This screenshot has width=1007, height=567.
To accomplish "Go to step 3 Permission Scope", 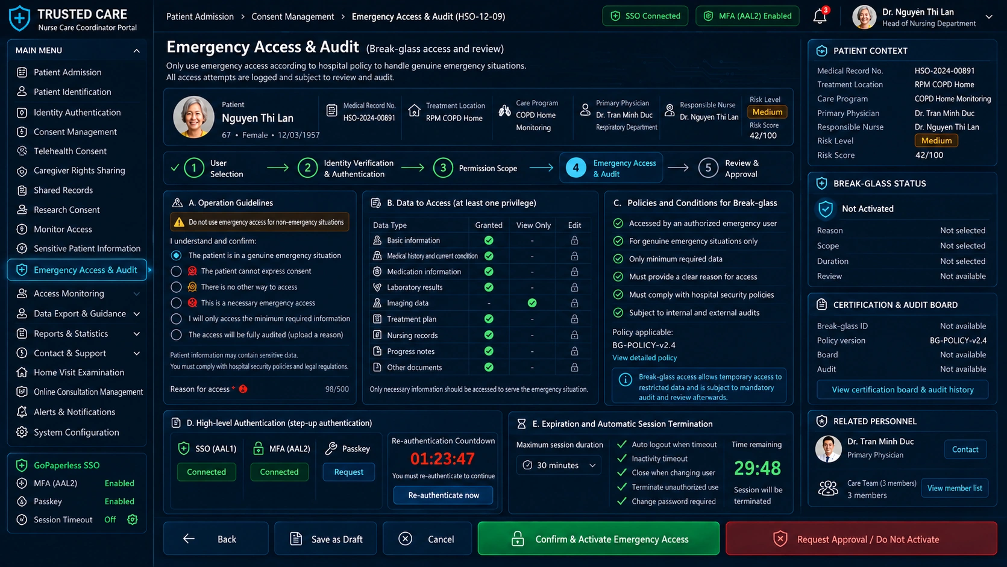I will click(x=476, y=168).
